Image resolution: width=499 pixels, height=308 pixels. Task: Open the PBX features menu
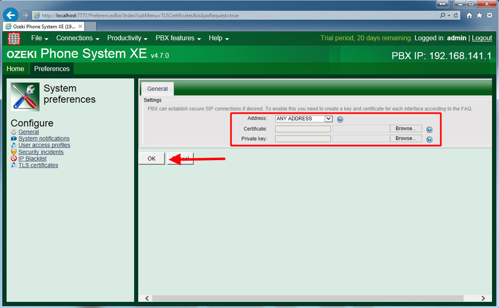click(x=178, y=38)
